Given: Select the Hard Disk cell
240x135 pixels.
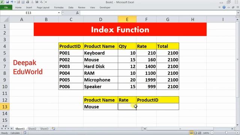Looking at the screenshot, I should 100,66.
